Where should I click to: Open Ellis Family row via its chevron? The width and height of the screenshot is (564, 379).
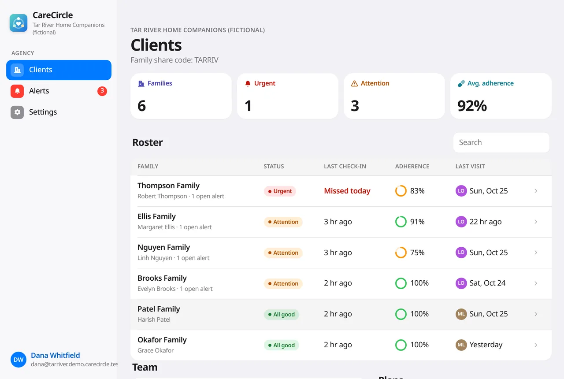tap(536, 222)
